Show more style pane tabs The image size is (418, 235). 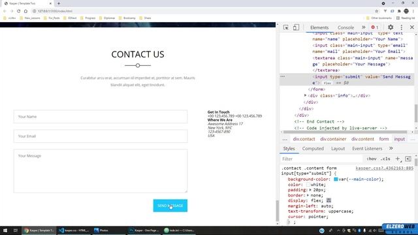(x=391, y=148)
